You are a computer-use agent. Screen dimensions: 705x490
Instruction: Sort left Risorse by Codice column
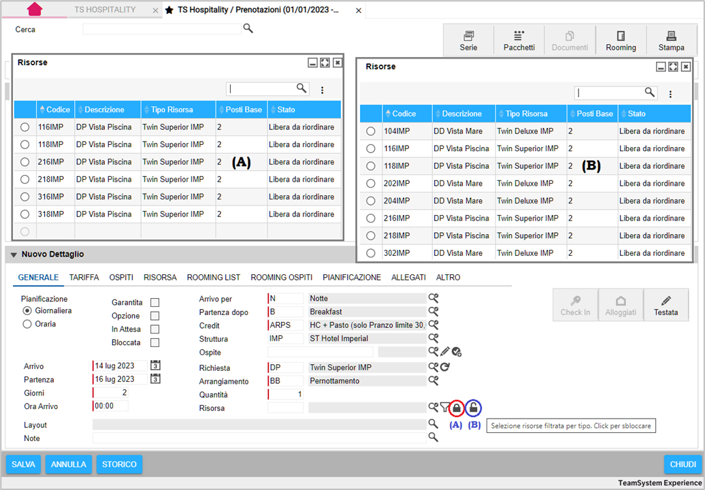55,110
